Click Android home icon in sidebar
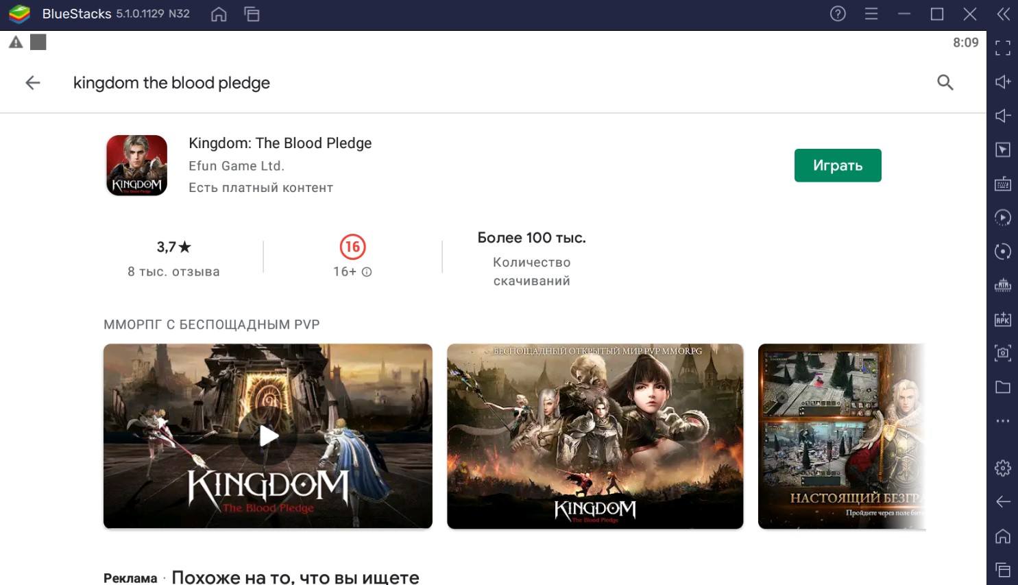 (1003, 536)
